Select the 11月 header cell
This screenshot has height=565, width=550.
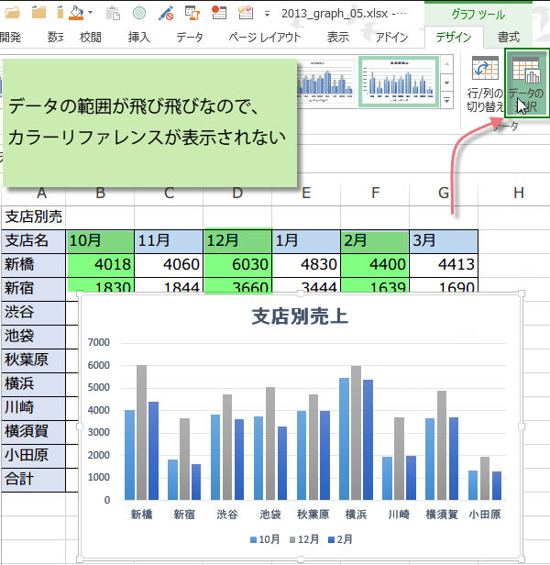tap(169, 241)
